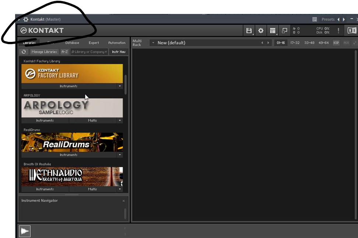The image size is (358, 238).
Task: Toggle rack minimize-all instruments icon
Action: (355, 43)
